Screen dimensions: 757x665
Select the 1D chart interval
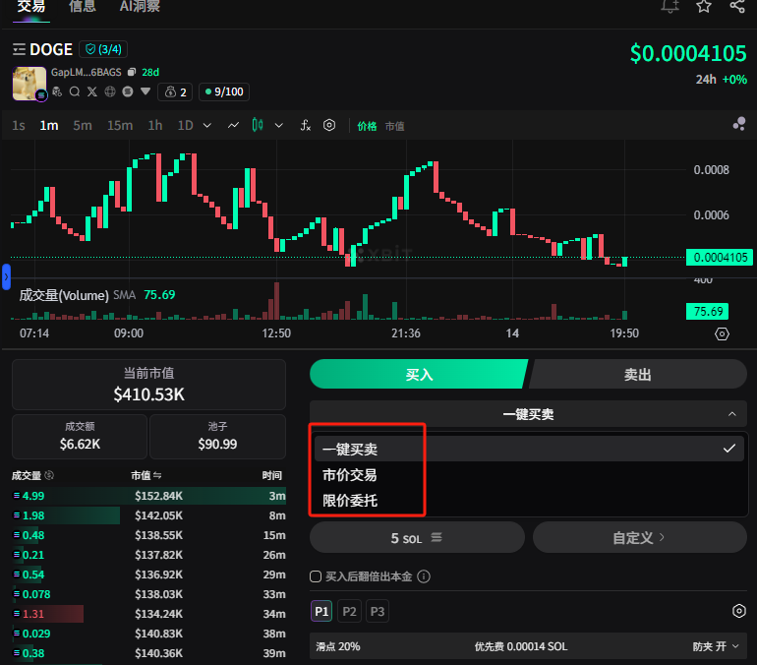[186, 126]
